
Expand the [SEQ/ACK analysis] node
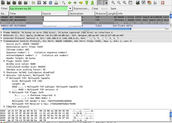(x=4, y=107)
